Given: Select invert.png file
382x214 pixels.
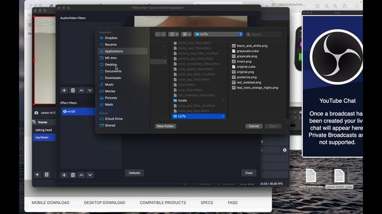Looking at the screenshot, I should tap(244, 62).
